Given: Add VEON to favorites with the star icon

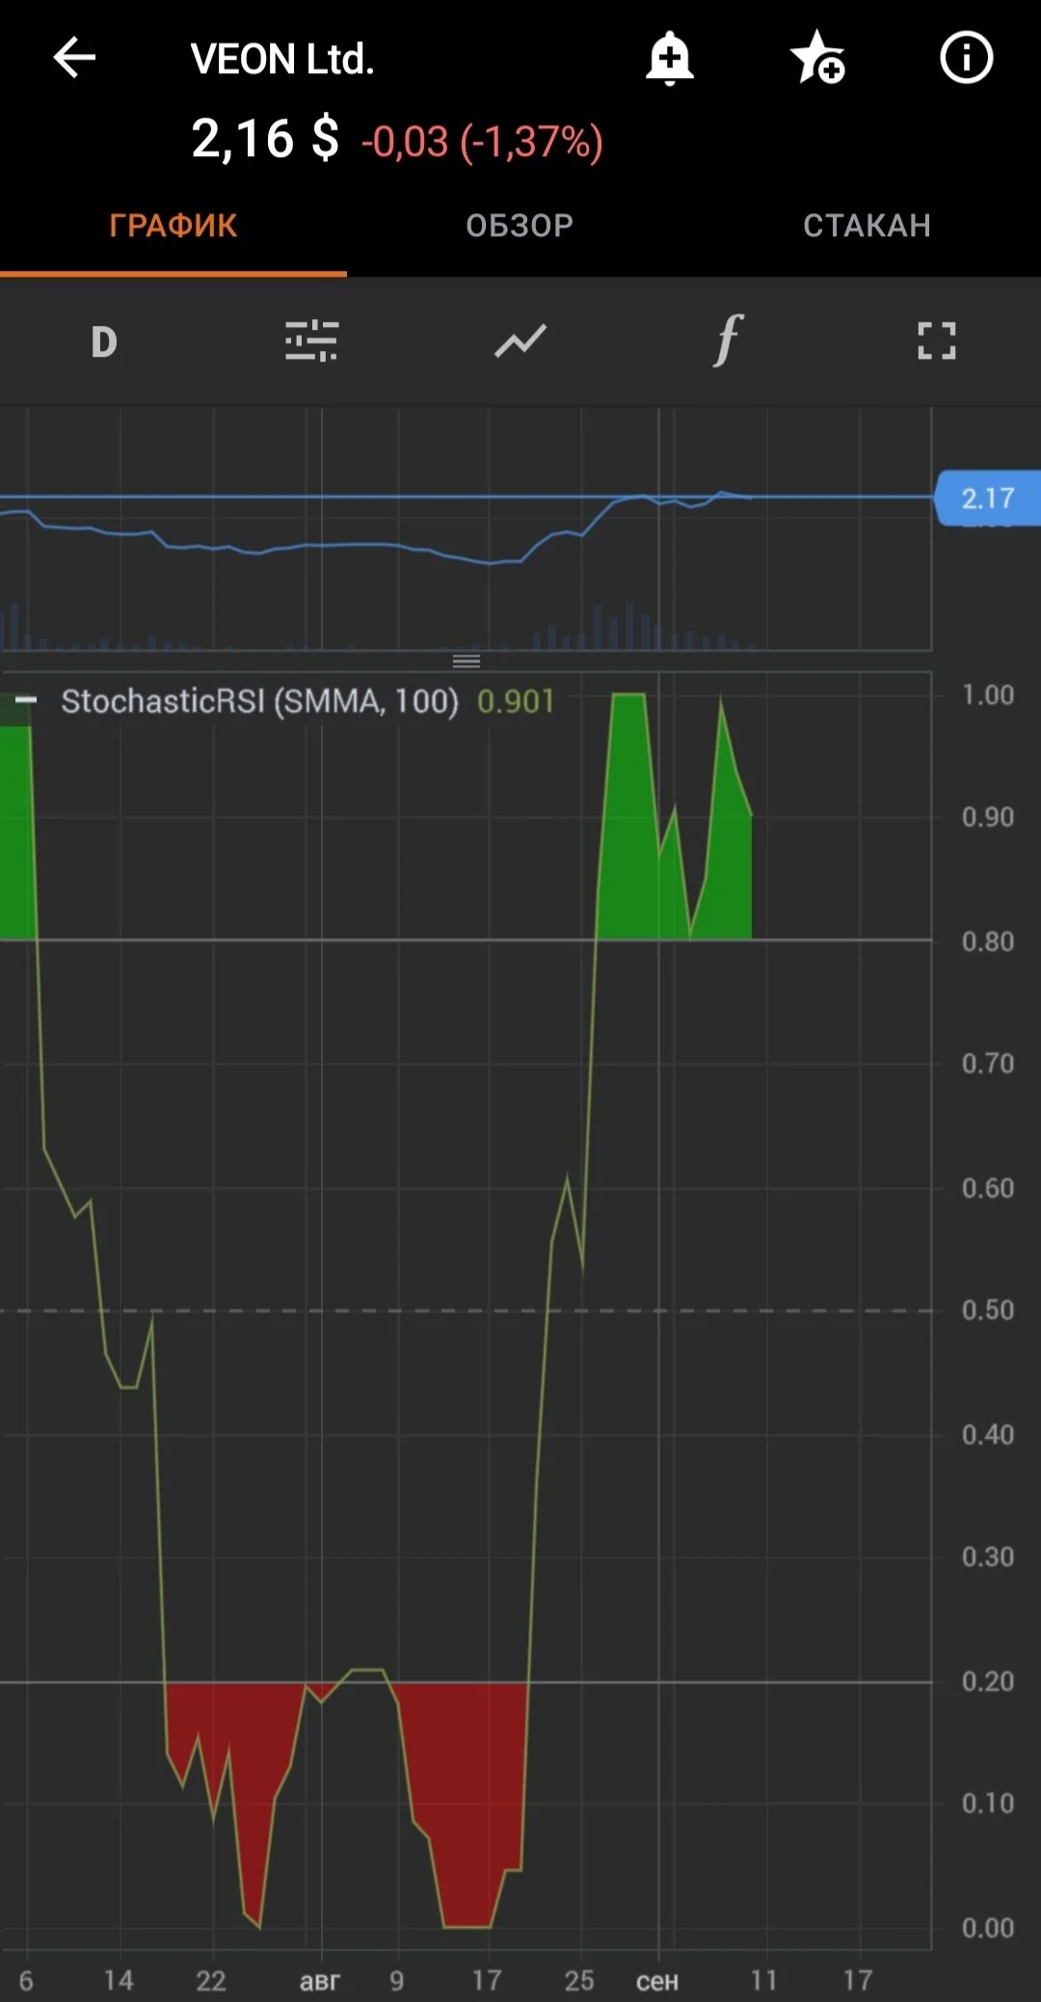Looking at the screenshot, I should [817, 58].
